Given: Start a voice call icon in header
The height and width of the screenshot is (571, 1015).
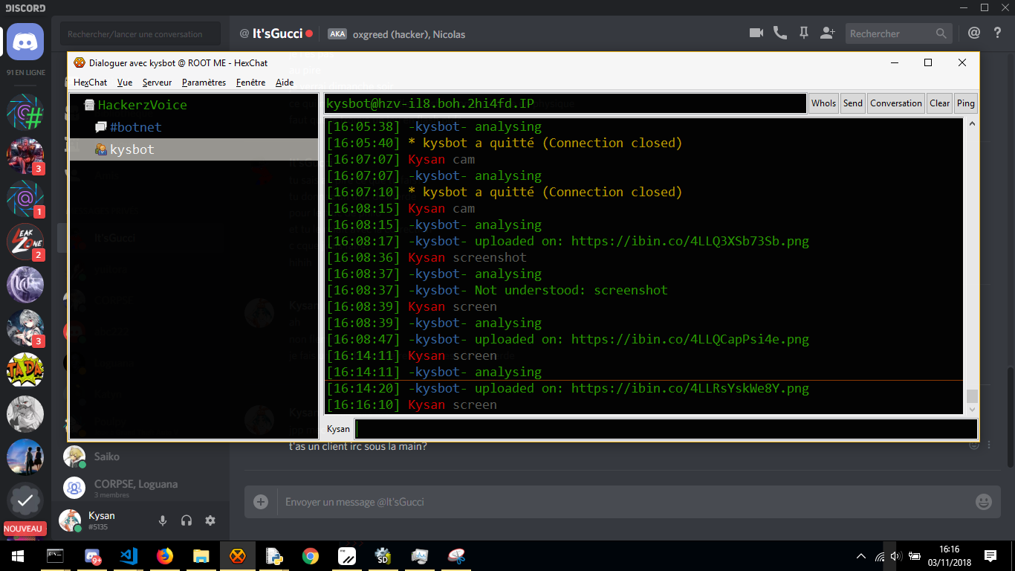Looking at the screenshot, I should click(779, 33).
